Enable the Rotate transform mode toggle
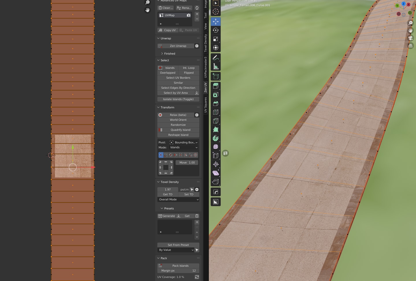Screen dimensions: 416x281 [171, 155]
